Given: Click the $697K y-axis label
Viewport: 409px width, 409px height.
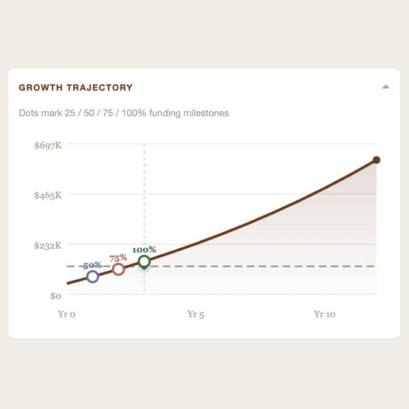Looking at the screenshot, I should point(48,146).
